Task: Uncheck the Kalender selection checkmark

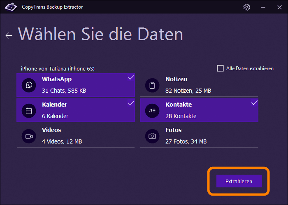Action: tap(131, 103)
